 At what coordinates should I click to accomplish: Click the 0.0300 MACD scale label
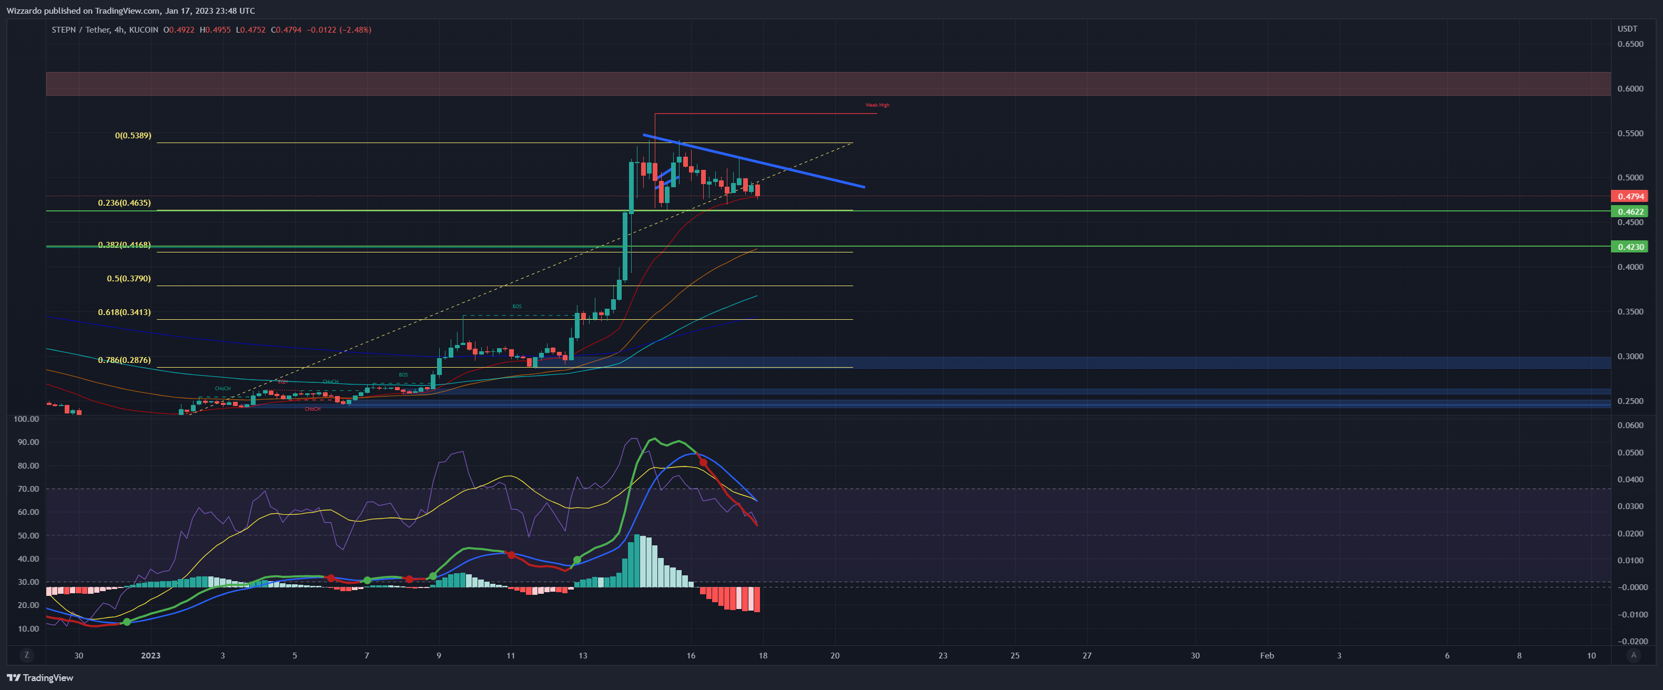pyautogui.click(x=1630, y=506)
